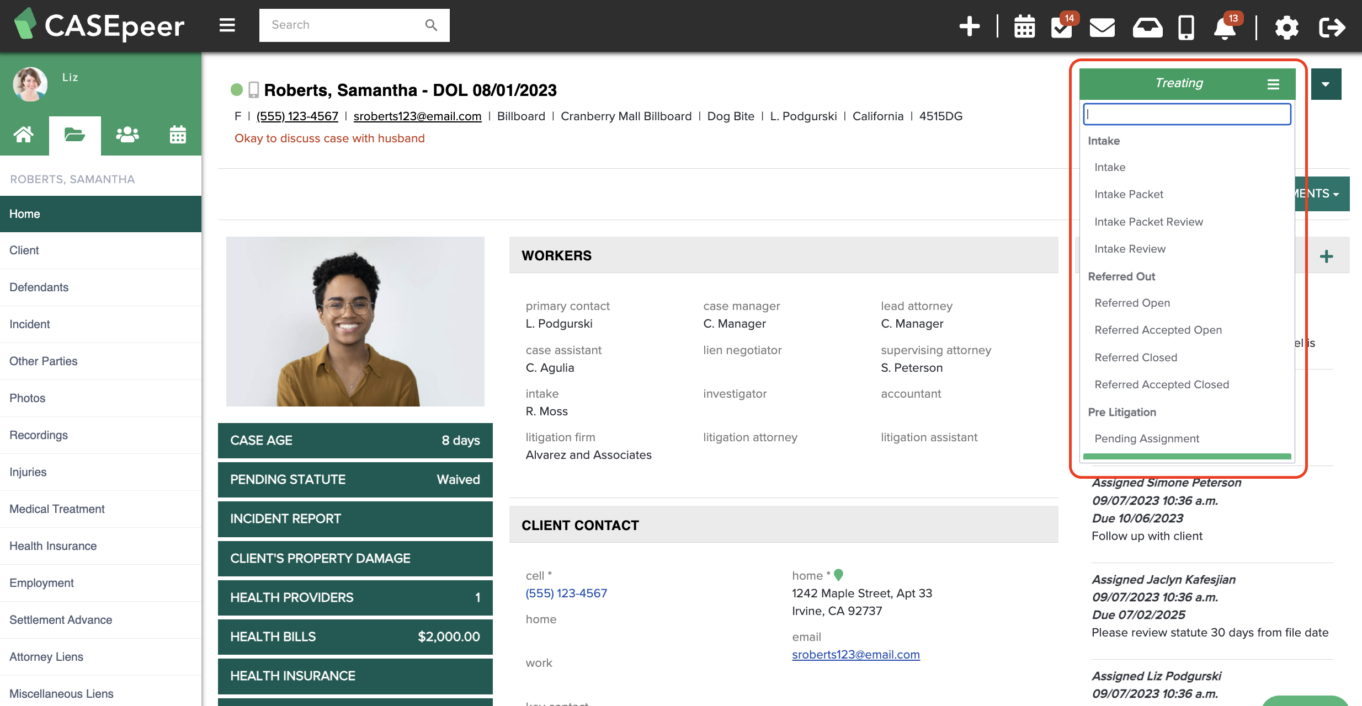Image resolution: width=1362 pixels, height=706 pixels.
Task: Click the list icon on Treating status bar
Action: tap(1273, 84)
